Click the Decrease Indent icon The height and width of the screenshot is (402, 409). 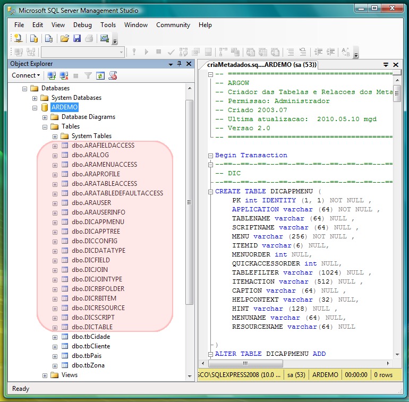[318, 52]
